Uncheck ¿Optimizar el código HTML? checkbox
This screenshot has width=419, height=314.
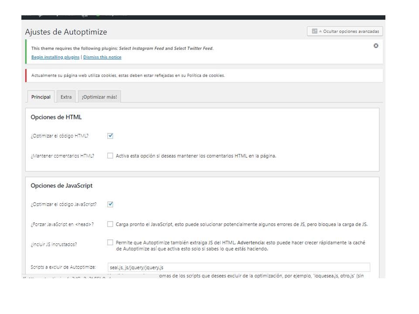[x=110, y=136]
